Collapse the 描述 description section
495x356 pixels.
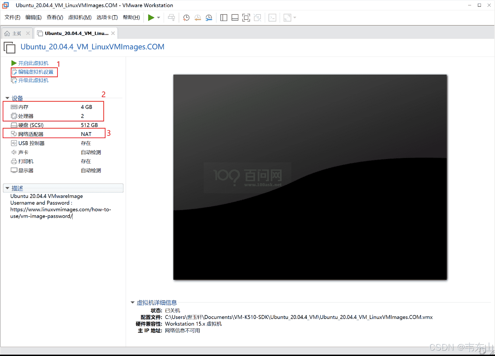7,188
